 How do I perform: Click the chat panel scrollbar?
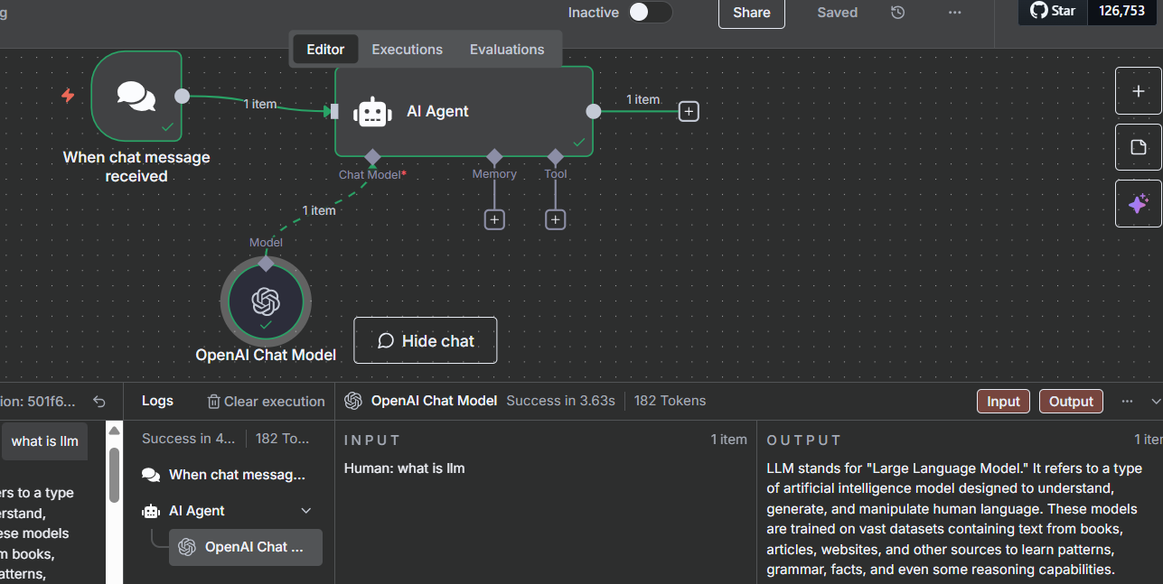114,475
